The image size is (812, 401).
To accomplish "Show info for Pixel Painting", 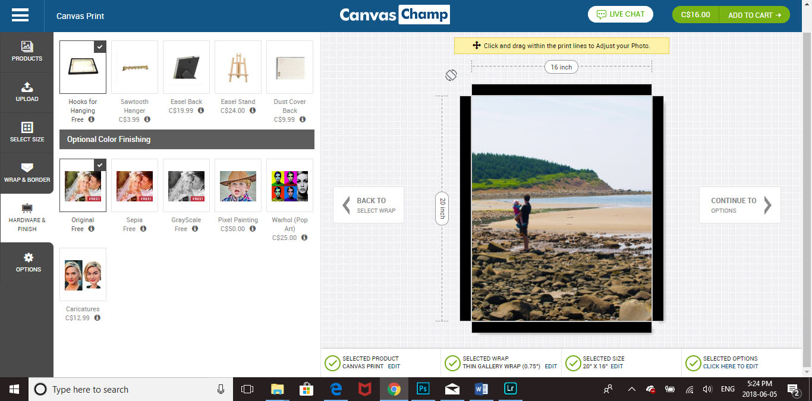I will click(x=253, y=229).
